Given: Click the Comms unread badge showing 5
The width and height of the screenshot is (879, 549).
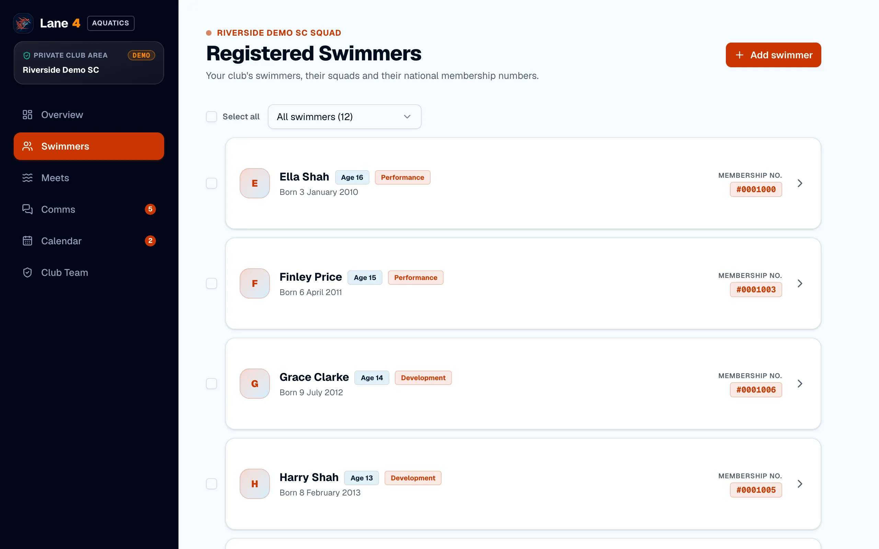Looking at the screenshot, I should (150, 210).
